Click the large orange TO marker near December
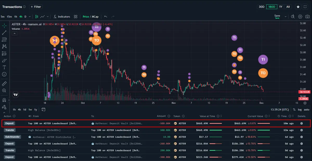Viewport: 312px width, 161px height. [x=263, y=73]
